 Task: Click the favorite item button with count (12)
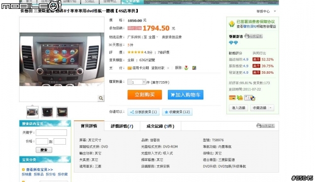(x=177, y=112)
